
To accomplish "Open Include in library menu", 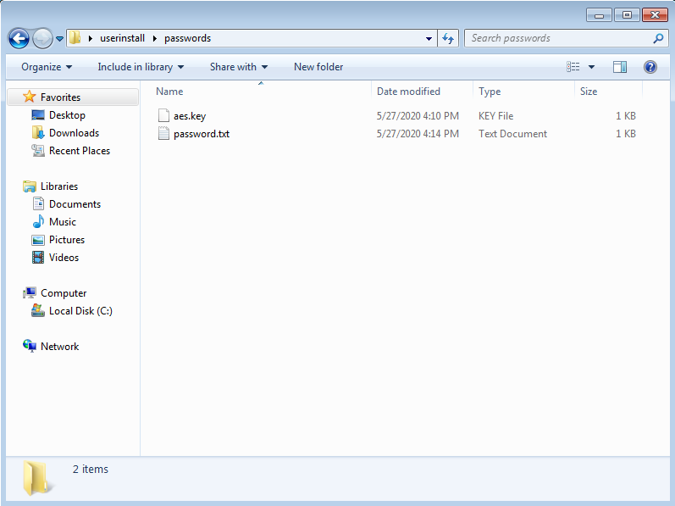I will (x=141, y=67).
